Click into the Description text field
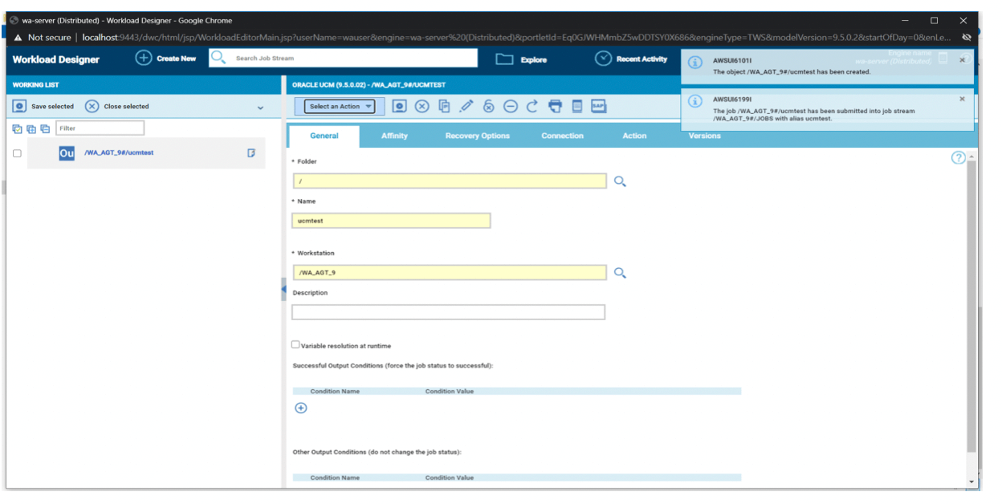The image size is (1002, 504). point(448,312)
